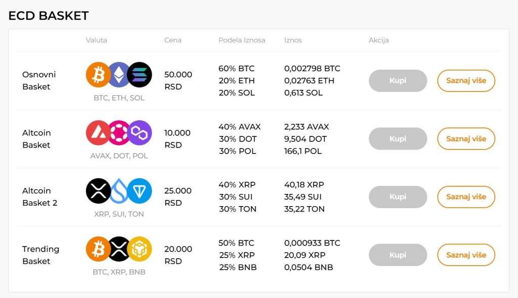This screenshot has width=518, height=298.
Task: Click the Bitcoin icon in Osnovni Basket
Action: click(98, 74)
